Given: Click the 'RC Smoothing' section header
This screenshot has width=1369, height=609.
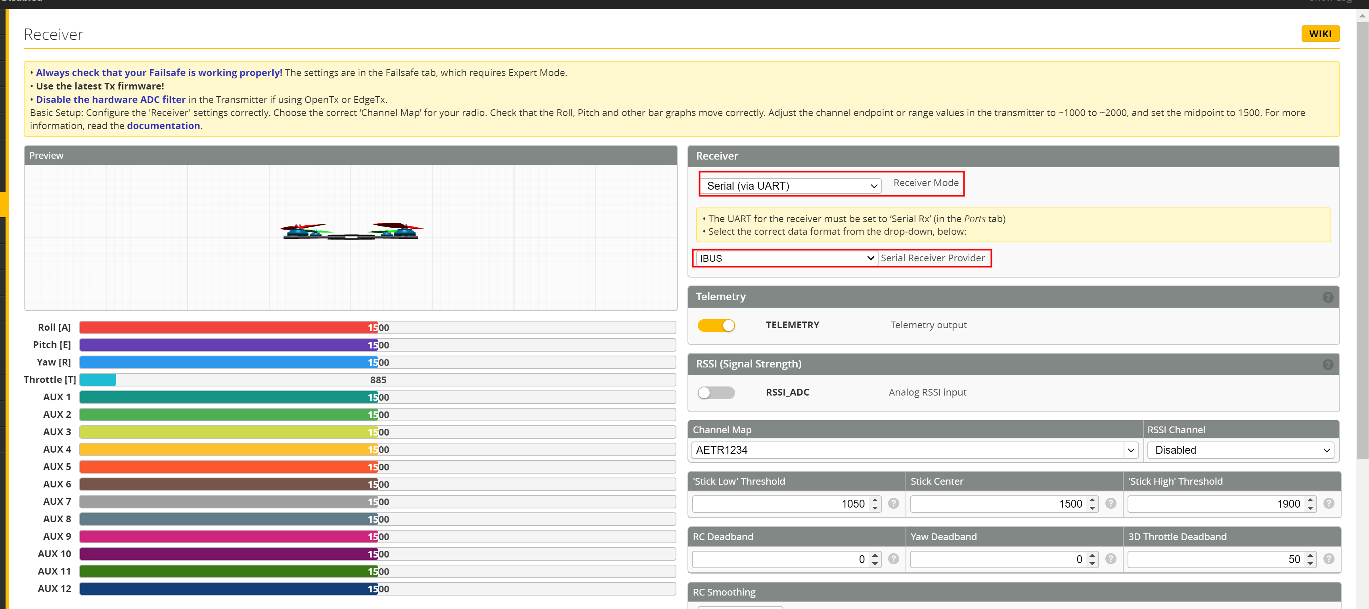Looking at the screenshot, I should tap(1013, 592).
